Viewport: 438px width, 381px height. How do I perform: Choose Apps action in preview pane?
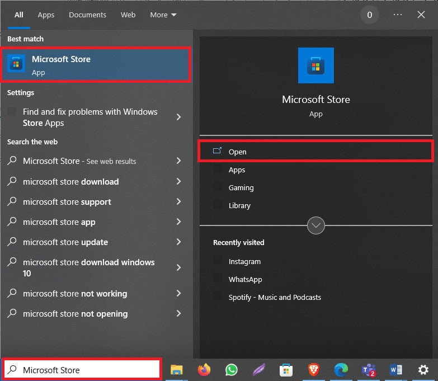point(316,170)
